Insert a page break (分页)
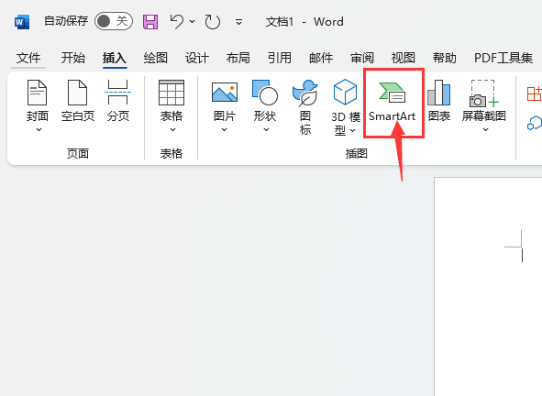The image size is (542, 396). pyautogui.click(x=118, y=101)
